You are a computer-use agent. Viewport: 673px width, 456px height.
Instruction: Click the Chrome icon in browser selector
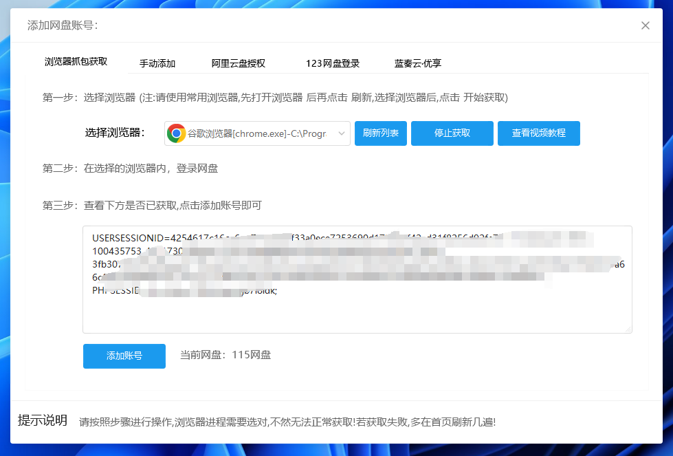pos(176,133)
